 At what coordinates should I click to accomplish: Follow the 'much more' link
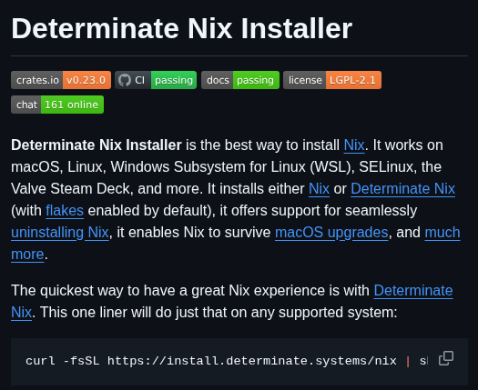(x=442, y=233)
